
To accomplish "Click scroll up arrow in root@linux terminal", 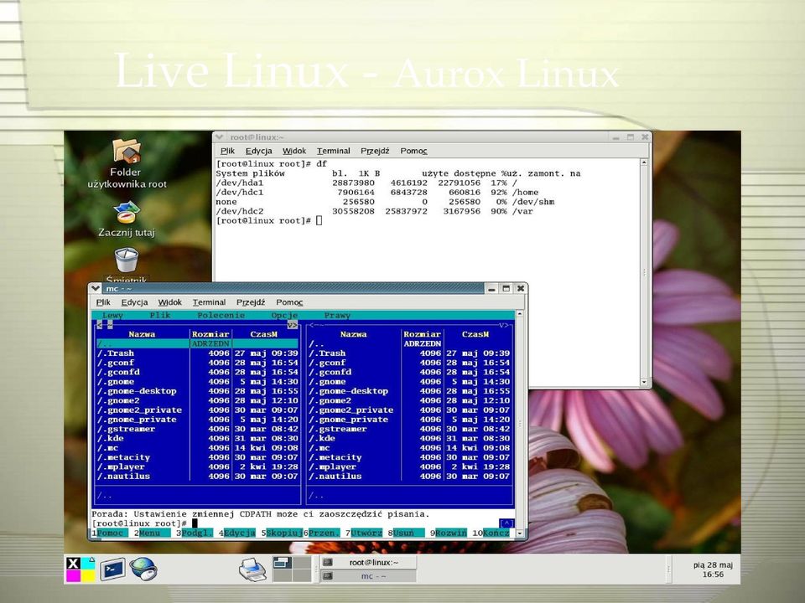I will (644, 162).
